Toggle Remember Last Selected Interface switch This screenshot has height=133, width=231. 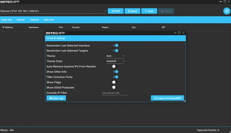pos(115,45)
